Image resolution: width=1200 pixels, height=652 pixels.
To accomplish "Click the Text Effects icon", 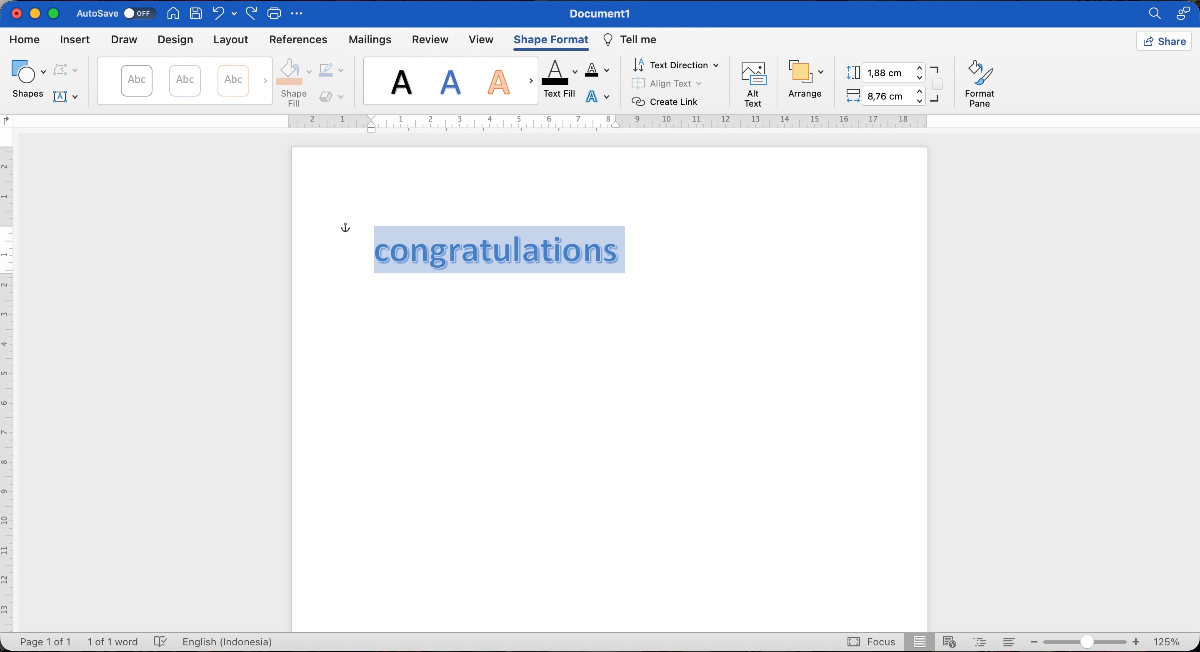I will point(592,96).
